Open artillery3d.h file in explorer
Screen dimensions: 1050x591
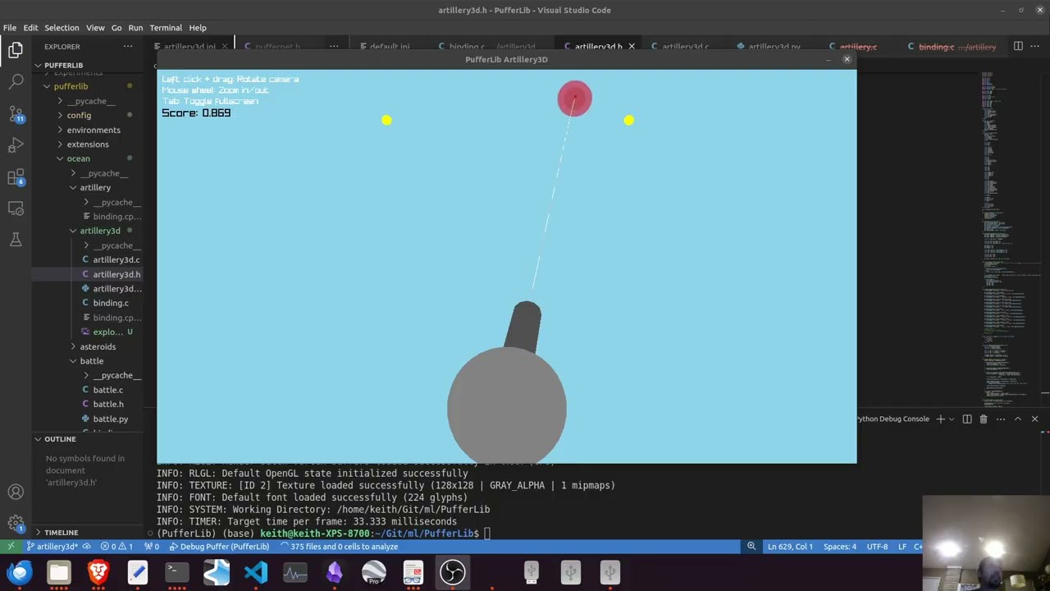click(x=116, y=274)
